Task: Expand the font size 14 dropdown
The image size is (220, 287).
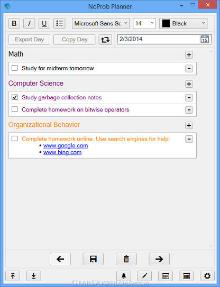Action: [x=144, y=23]
